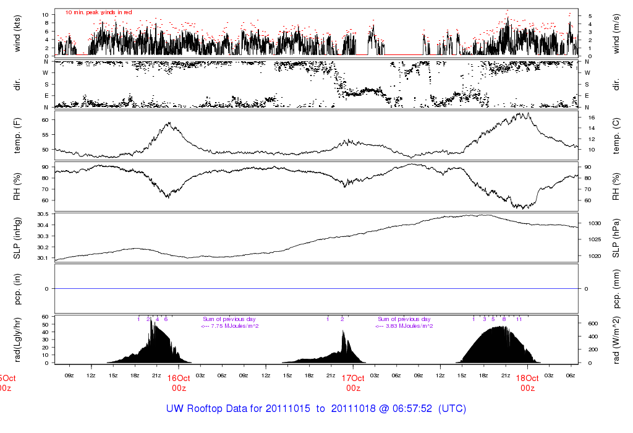This screenshot has width=633, height=433.
Task: Click the 18Oct 00z date marker
Action: 527,383
